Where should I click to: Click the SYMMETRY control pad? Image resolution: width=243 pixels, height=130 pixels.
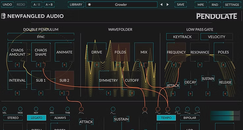tap(108, 80)
